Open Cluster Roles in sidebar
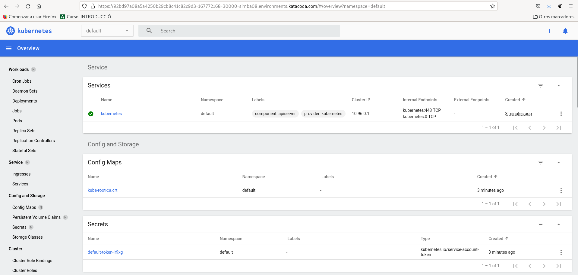 click(x=25, y=270)
